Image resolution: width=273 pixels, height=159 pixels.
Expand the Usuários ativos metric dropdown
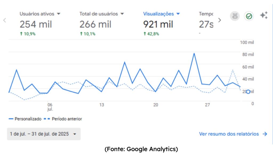[59, 14]
